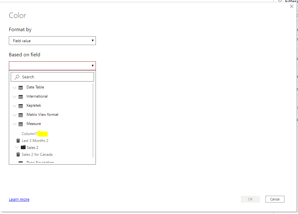Image resolution: width=298 pixels, height=214 pixels.
Task: Click the Search field in the field list
Action: (52, 77)
